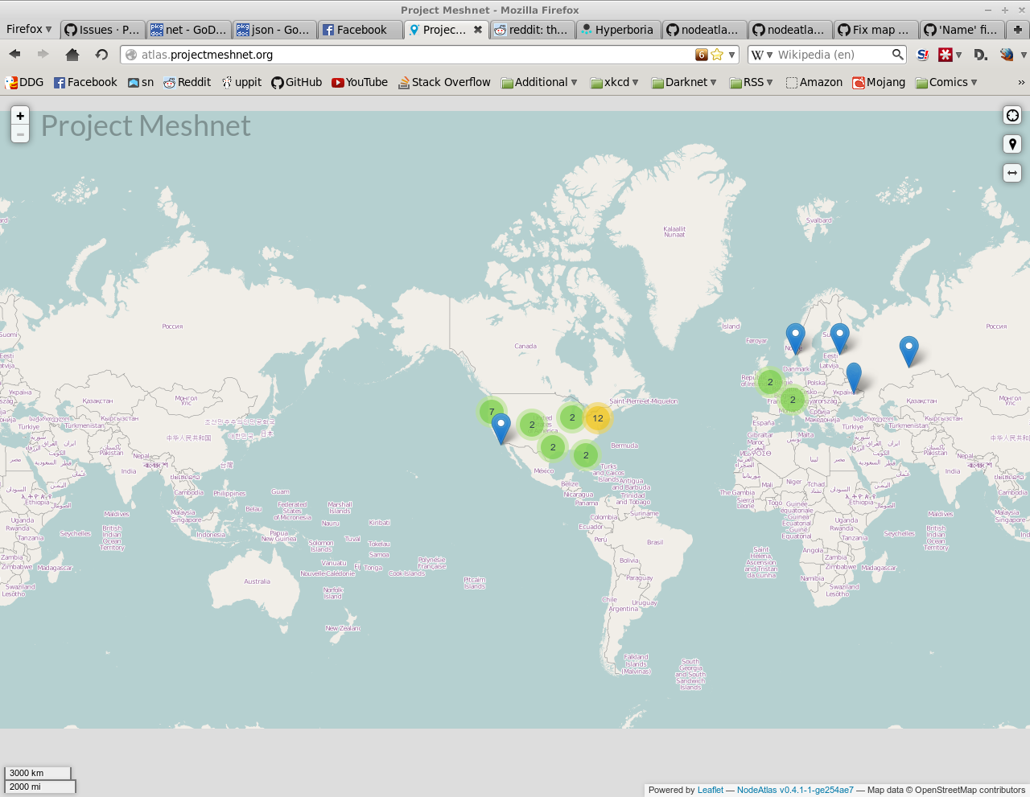Show more bookmarks via overflow chevron

[1021, 82]
